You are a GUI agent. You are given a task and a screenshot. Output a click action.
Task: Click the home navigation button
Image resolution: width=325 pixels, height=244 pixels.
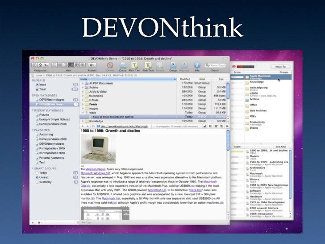[x=41, y=65]
